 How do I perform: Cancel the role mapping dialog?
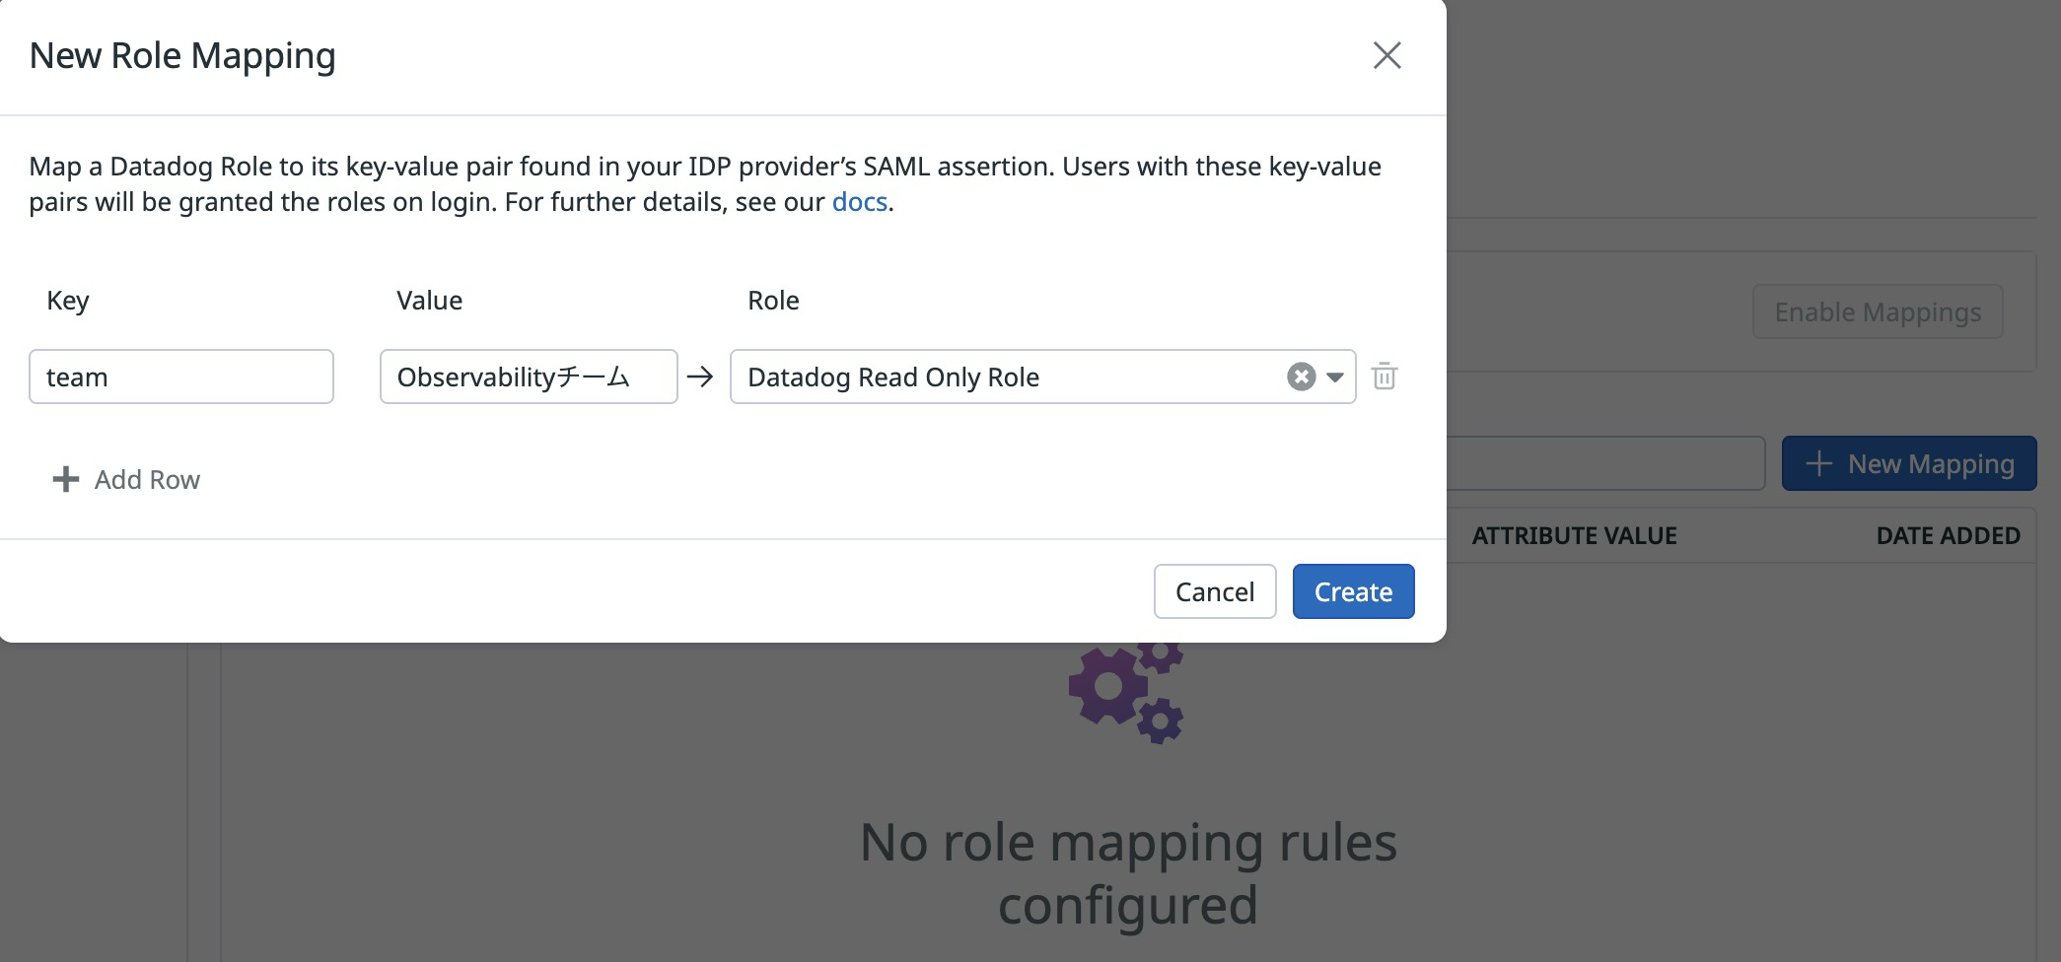tap(1214, 590)
